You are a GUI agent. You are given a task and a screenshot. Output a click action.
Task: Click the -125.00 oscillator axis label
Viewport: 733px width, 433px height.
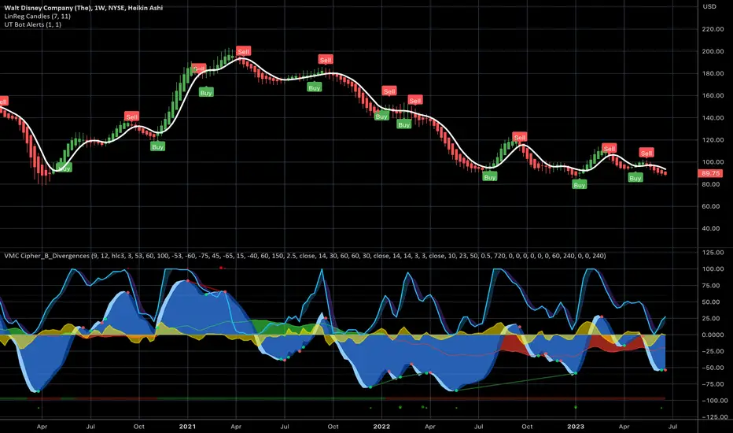pos(715,416)
